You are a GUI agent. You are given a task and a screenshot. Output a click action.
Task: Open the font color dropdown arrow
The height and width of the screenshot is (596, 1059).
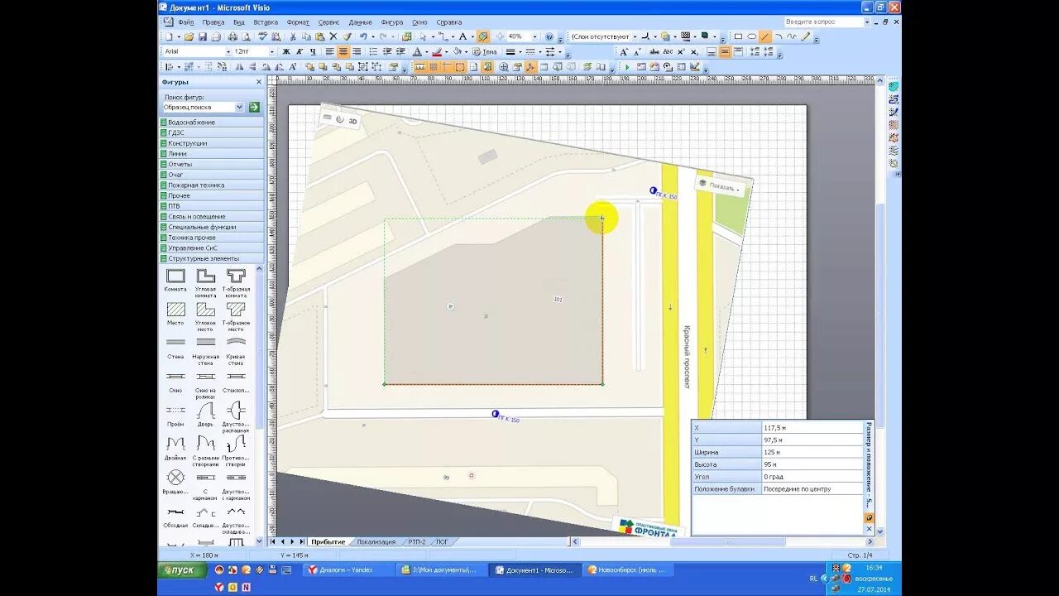click(427, 51)
